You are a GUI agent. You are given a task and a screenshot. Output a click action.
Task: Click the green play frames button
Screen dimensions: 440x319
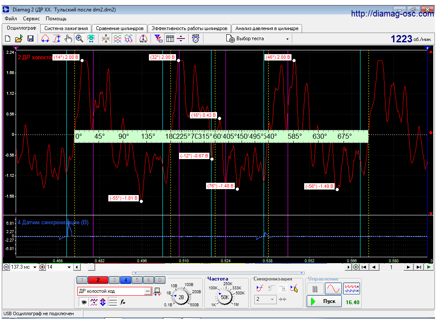point(429,267)
